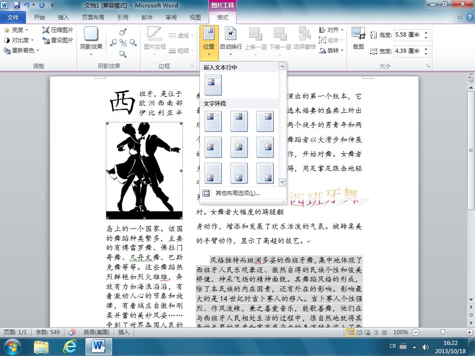This screenshot has height=356, width=475.
Task: Open Align (对齐) dropdown
Action: (331, 30)
